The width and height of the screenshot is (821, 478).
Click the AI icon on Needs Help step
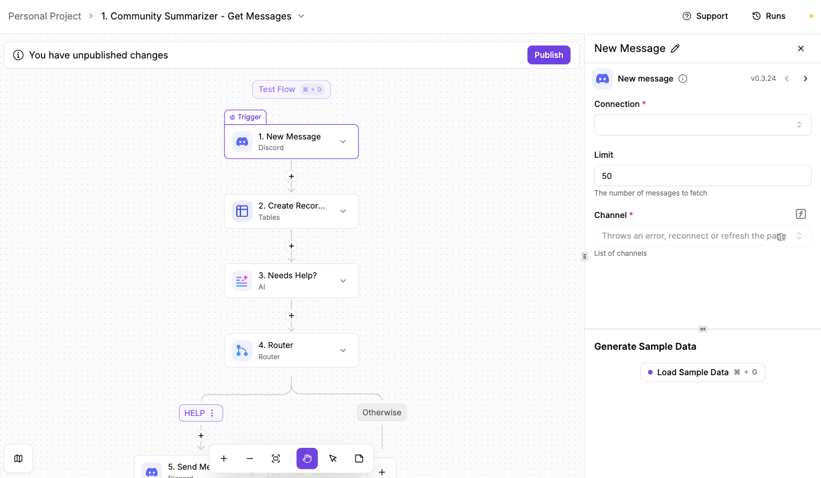click(242, 281)
